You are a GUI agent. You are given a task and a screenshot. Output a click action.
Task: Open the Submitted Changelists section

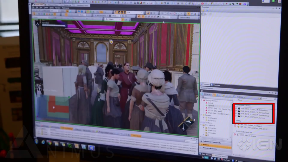pyautogui.click(x=214, y=141)
